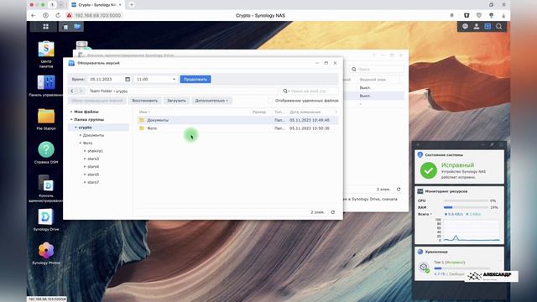Click the volume storage icon in widget

tap(424, 267)
